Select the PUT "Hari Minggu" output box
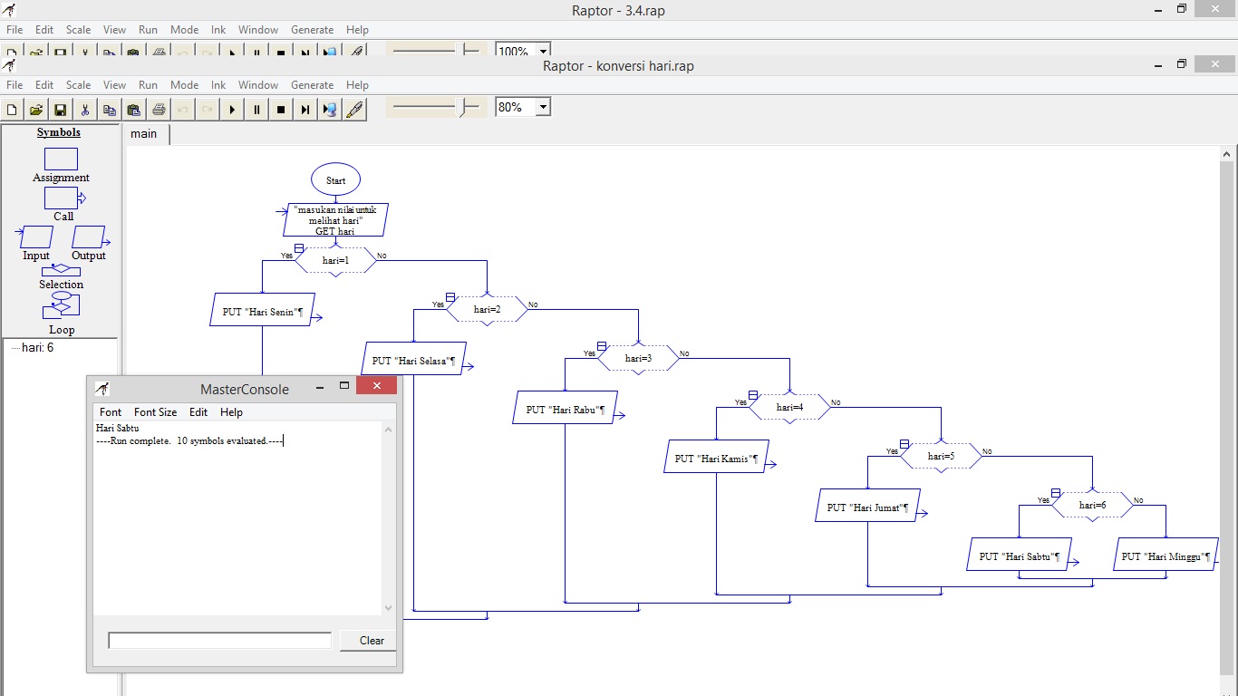This screenshot has width=1238, height=696. [x=1165, y=555]
